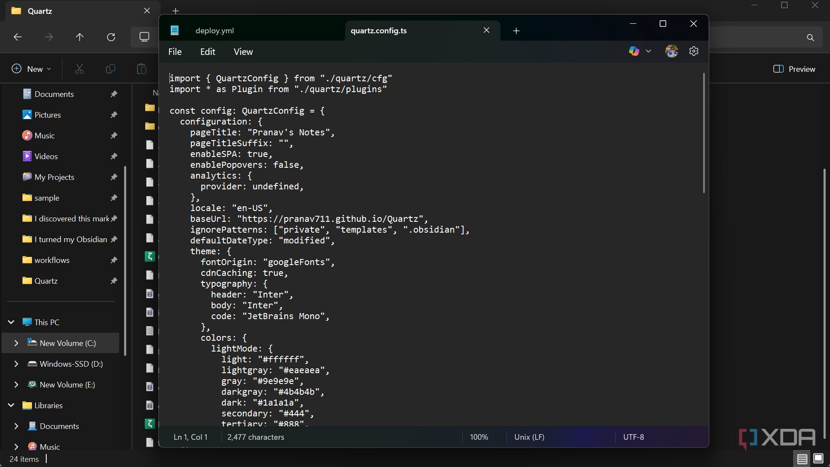Screen dimensions: 830x467
Task: Open the Edit menu in Notepad
Action: [207, 51]
